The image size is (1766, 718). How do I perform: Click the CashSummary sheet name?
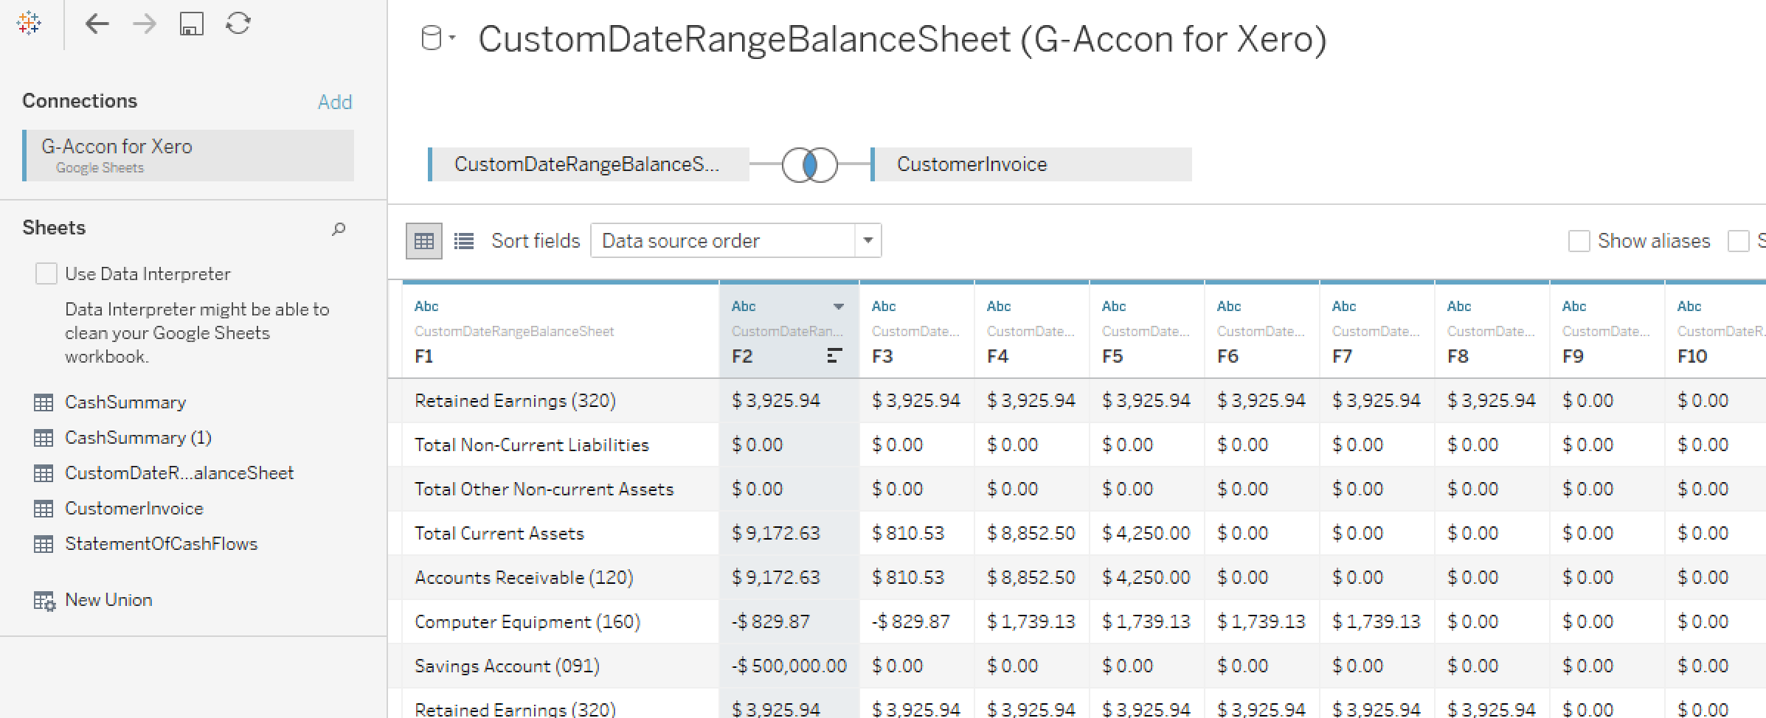point(125,402)
